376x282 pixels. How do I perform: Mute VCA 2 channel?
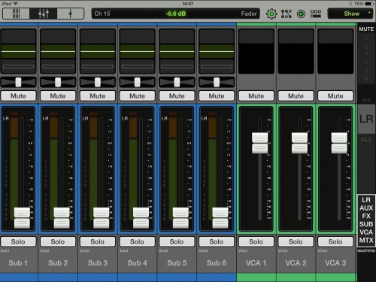(x=296, y=96)
